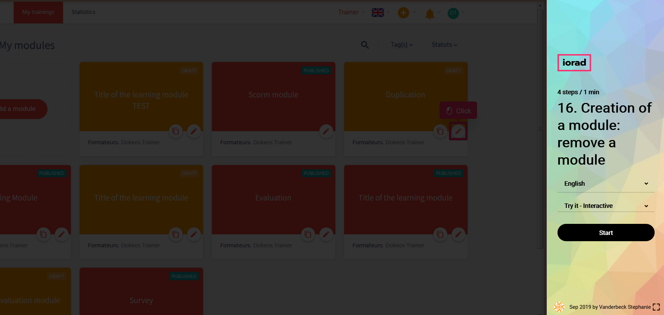Edit the Evaluation module with pencil icon
The width and height of the screenshot is (664, 315).
326,235
